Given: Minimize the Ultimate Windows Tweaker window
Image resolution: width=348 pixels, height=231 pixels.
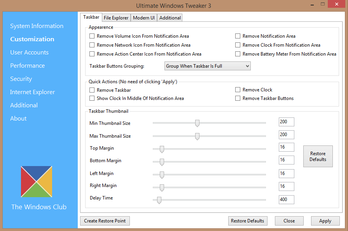Looking at the screenshot, I should (312, 5).
